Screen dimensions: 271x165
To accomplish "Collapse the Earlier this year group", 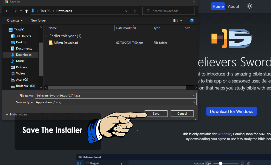I will [x=47, y=36].
